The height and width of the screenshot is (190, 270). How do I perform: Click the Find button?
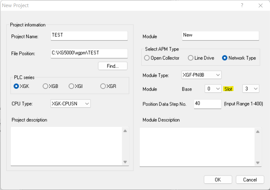[113, 66]
